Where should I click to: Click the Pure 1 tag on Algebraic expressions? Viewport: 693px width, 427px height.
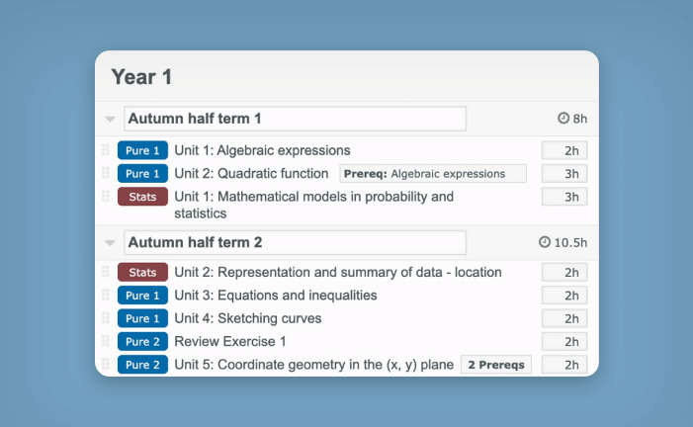click(142, 150)
